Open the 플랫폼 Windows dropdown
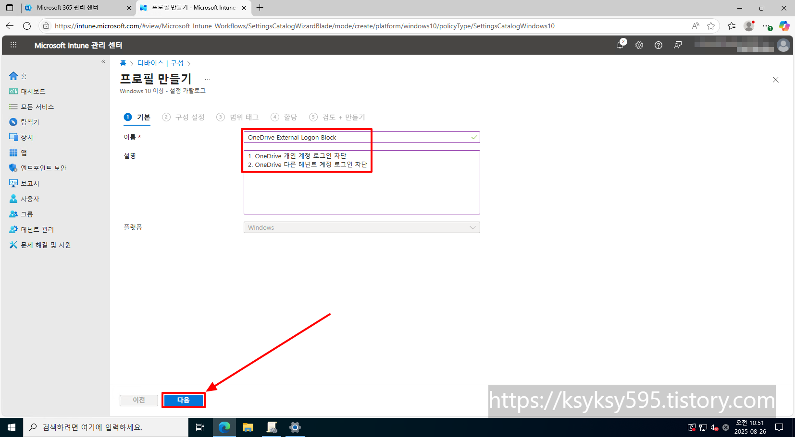This screenshot has height=437, width=795. 361,227
